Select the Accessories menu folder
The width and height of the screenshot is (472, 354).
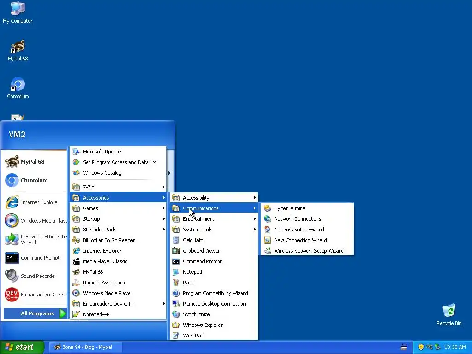pyautogui.click(x=118, y=197)
